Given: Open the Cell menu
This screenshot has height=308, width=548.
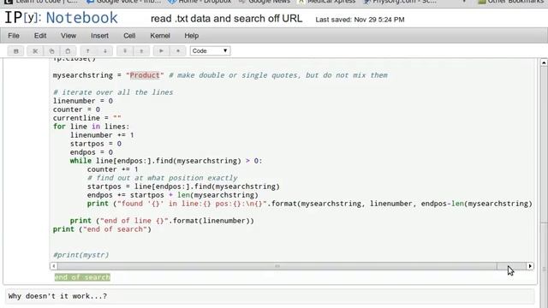Looking at the screenshot, I should tap(129, 36).
